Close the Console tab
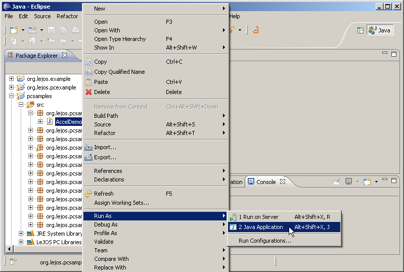The height and width of the screenshot is (272, 404). point(283,182)
